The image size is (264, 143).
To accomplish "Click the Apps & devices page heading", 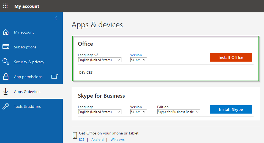I will 97,25.
